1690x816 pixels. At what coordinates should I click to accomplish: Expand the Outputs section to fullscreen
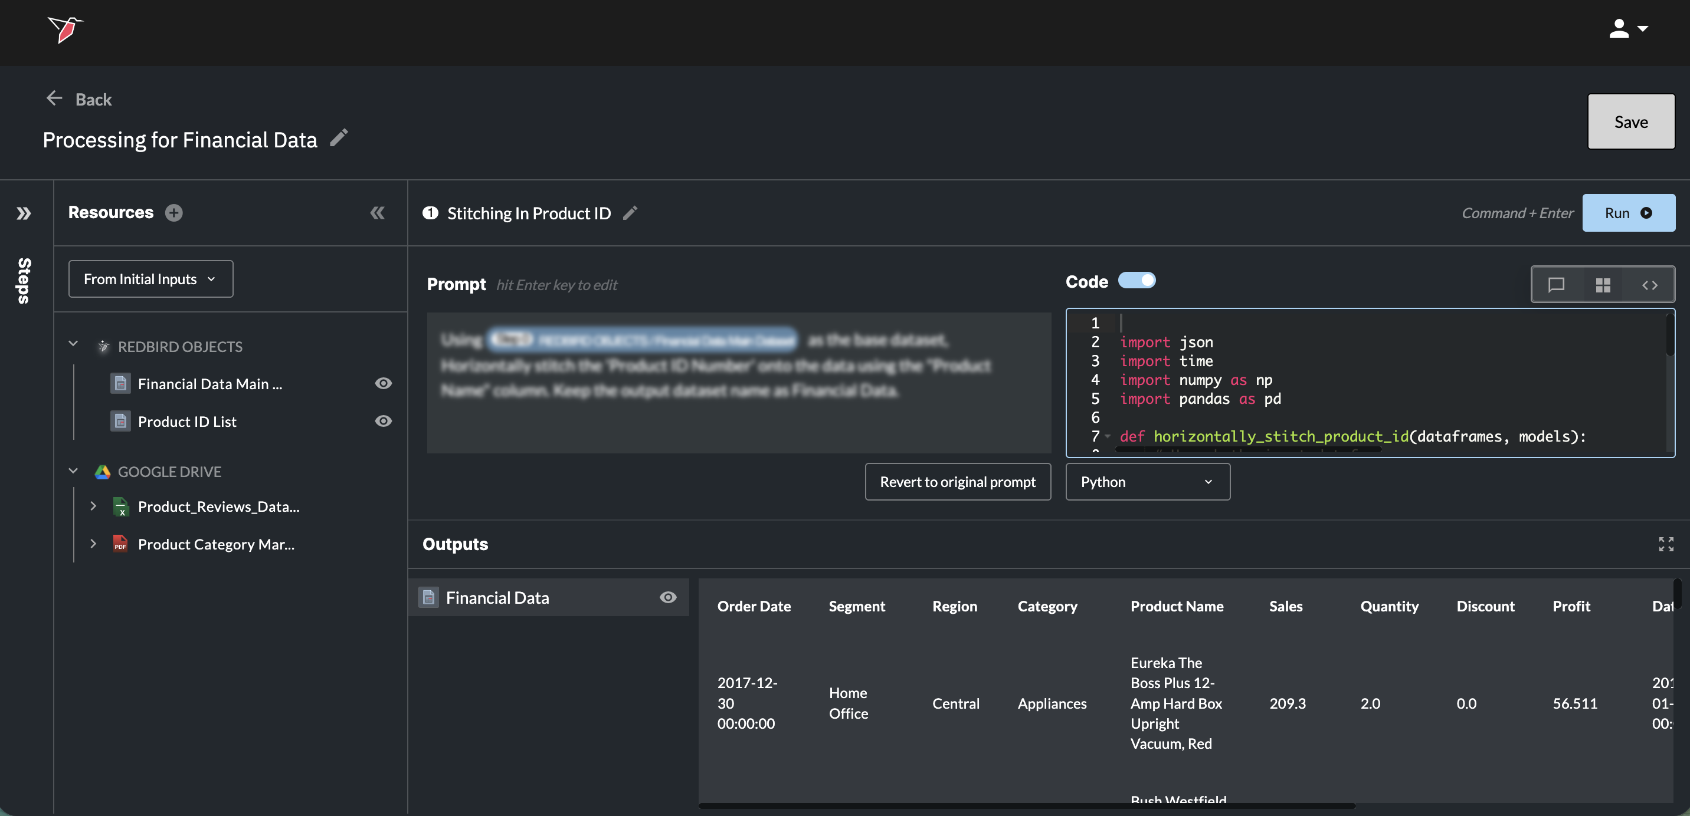(1666, 544)
